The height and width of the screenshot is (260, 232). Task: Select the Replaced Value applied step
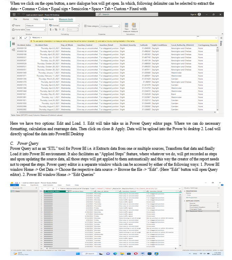(203, 211)
